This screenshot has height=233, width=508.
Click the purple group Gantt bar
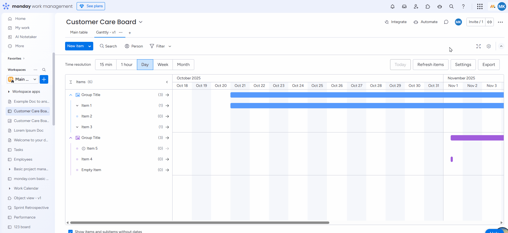(477, 138)
